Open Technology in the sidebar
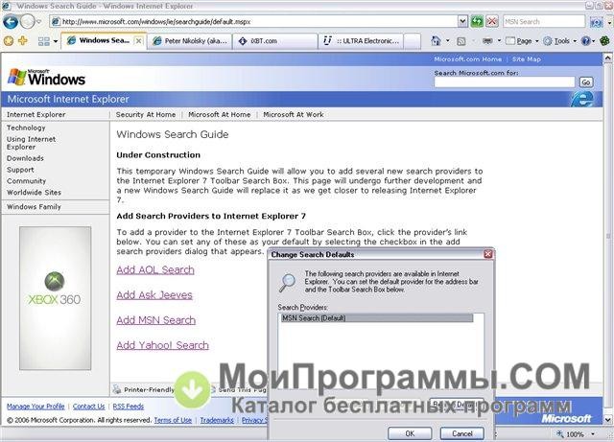Viewport: 614px width, 442px height. [26, 128]
